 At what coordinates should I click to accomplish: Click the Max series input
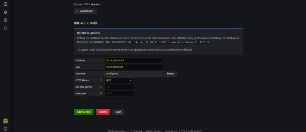119,93
